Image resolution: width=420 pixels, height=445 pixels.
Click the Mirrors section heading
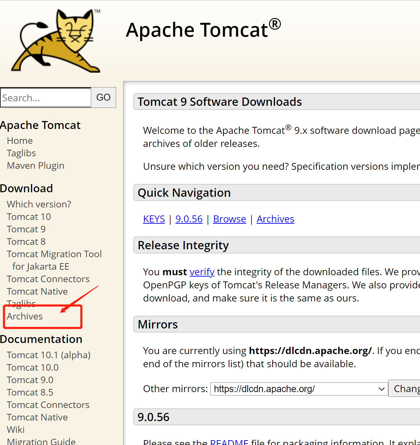157,325
